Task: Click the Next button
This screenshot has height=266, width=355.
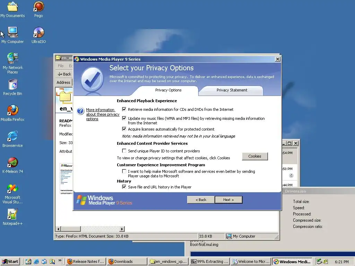Action: tap(228, 200)
